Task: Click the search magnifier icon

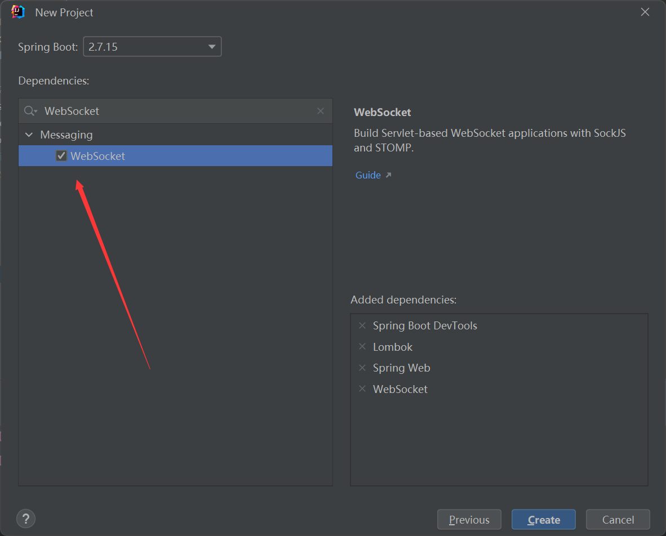Action: coord(30,111)
